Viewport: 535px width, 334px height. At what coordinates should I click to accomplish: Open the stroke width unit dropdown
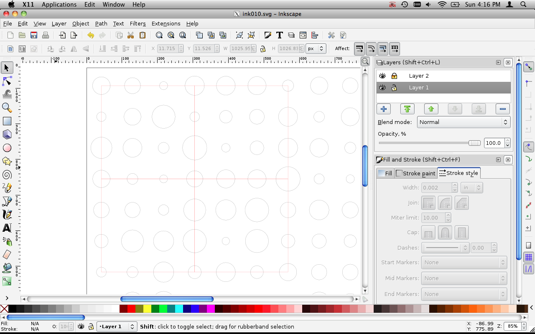[472, 187]
